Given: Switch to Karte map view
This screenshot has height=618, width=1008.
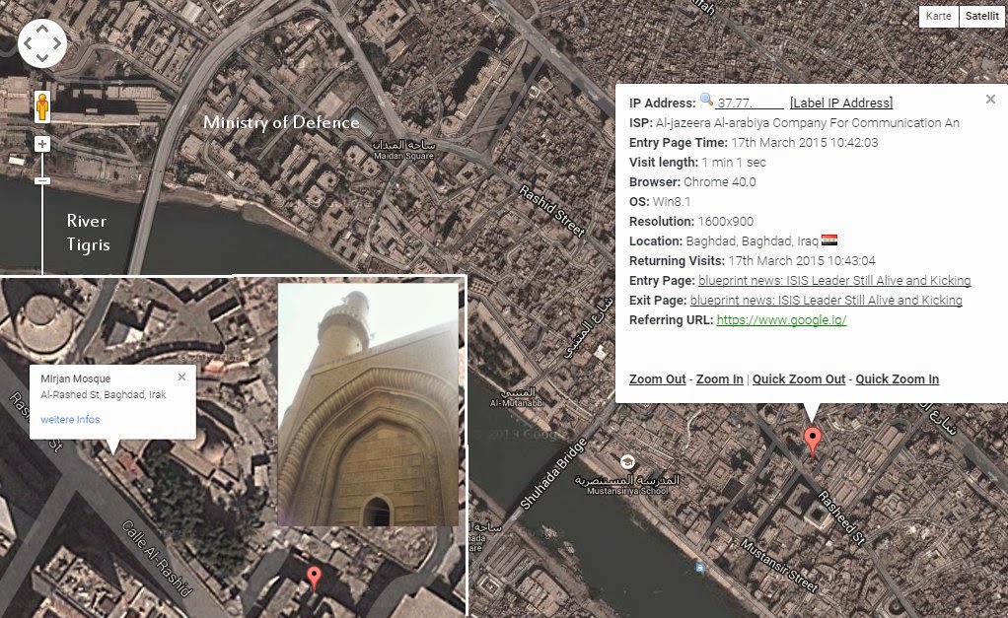Looking at the screenshot, I should [x=939, y=16].
